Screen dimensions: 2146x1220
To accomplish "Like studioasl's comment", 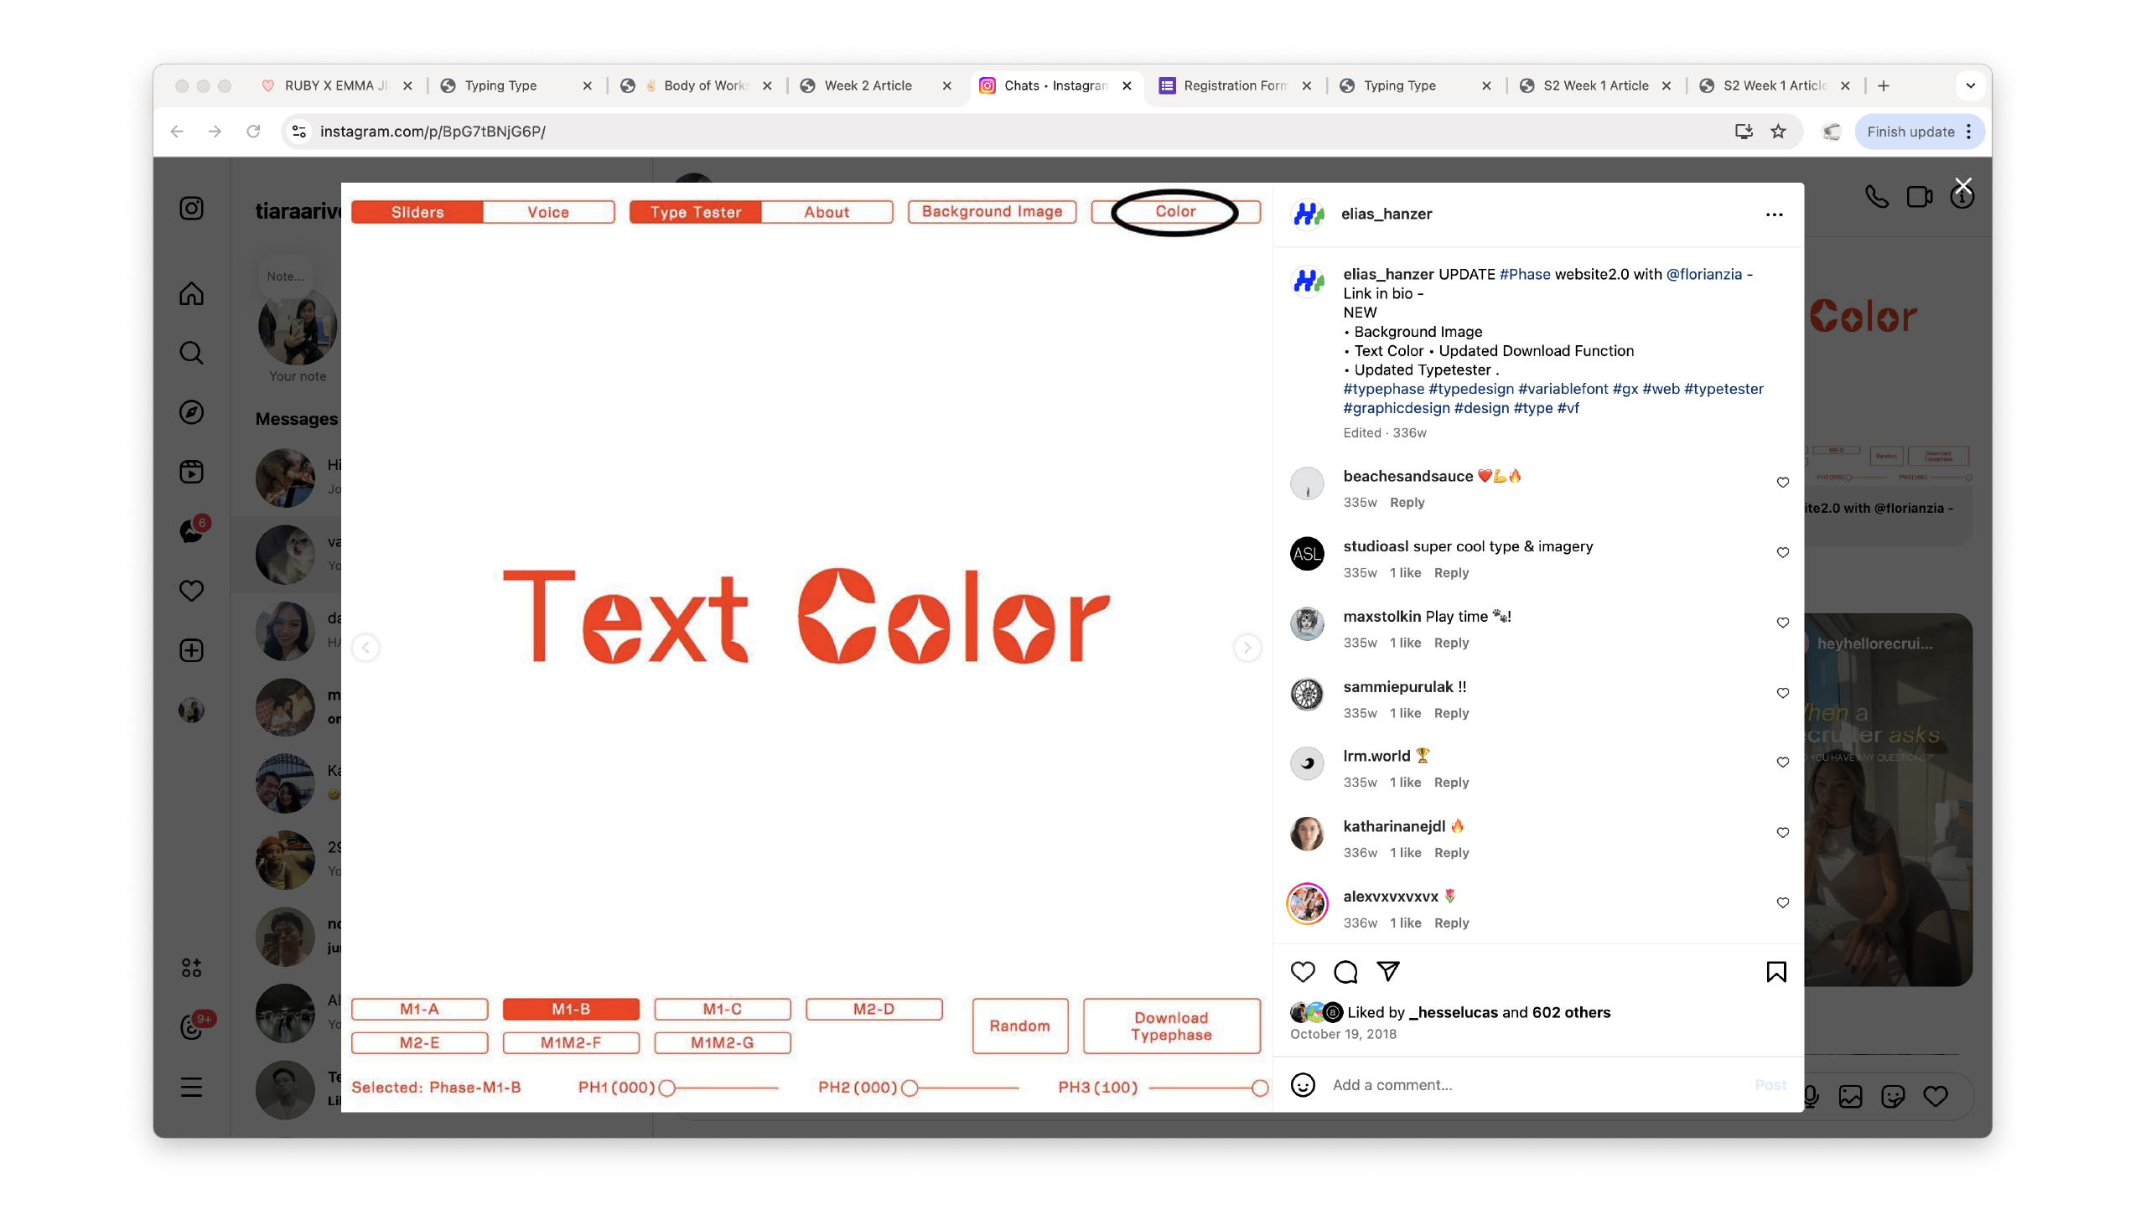I will (1782, 552).
